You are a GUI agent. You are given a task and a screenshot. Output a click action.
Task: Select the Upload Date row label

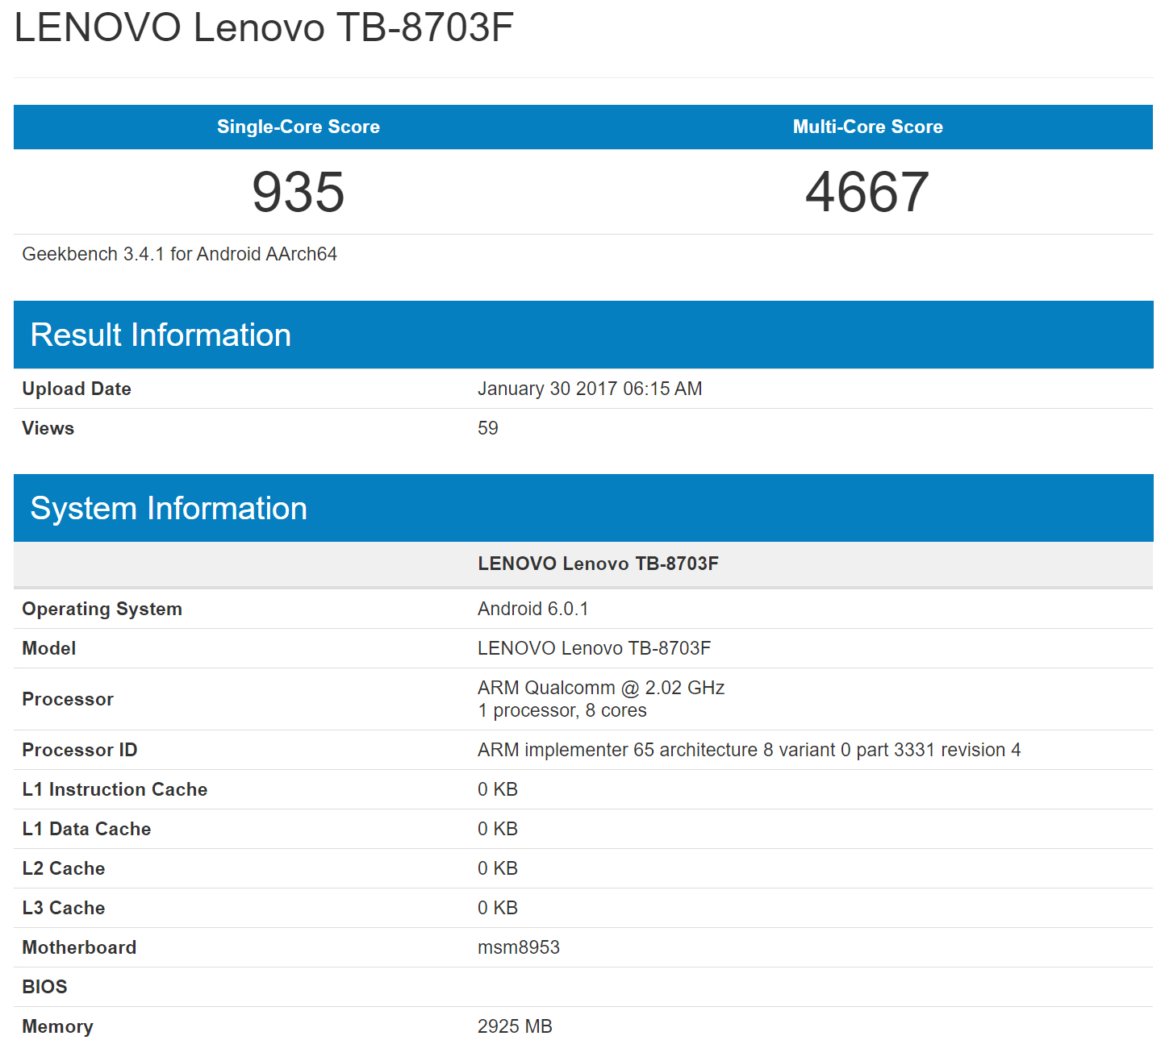[x=77, y=389]
